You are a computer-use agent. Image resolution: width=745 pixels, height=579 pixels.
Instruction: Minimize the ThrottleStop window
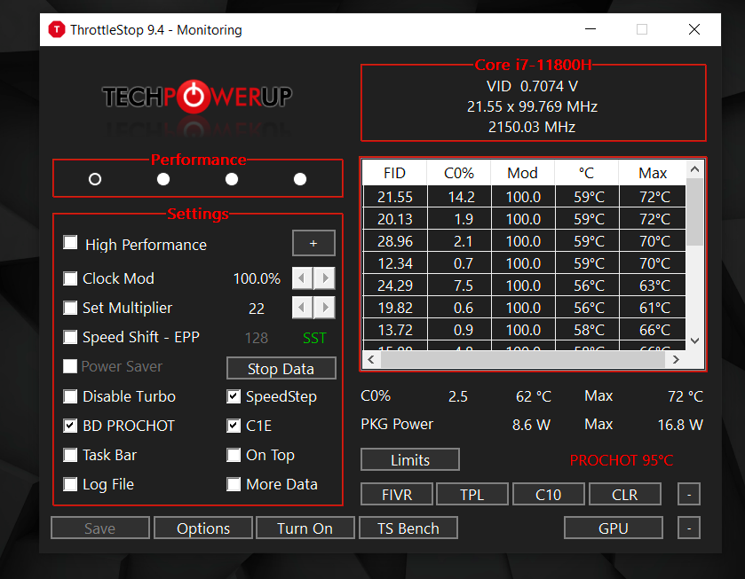click(590, 29)
